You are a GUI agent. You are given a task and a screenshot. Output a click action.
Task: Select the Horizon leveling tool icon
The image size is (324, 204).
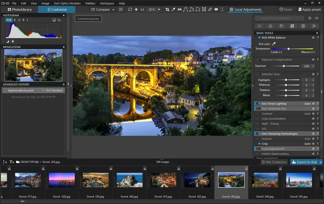[x=180, y=9]
